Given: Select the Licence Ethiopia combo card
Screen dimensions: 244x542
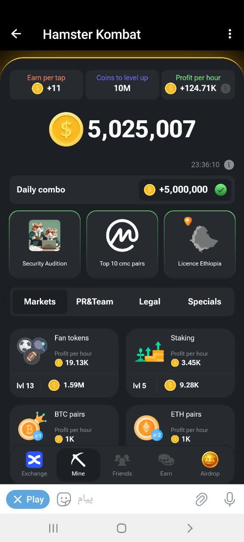Looking at the screenshot, I should [x=200, y=244].
